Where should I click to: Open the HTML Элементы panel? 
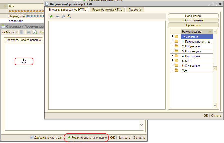pos(193,20)
